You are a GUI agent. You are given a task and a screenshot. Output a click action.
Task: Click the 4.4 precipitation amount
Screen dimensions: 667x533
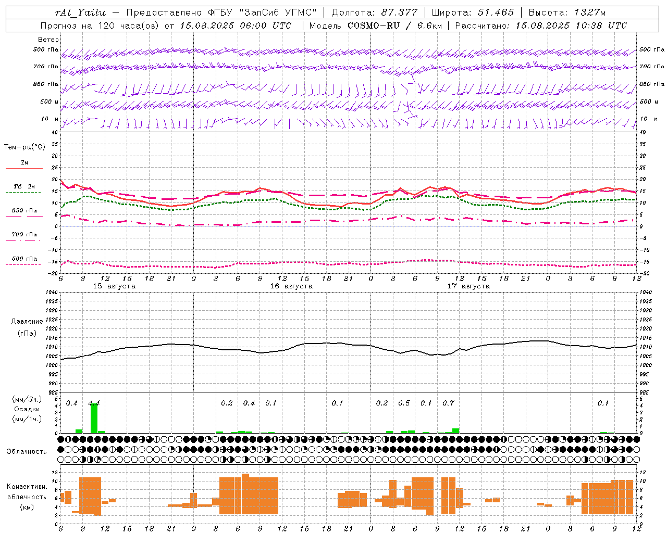(94, 403)
